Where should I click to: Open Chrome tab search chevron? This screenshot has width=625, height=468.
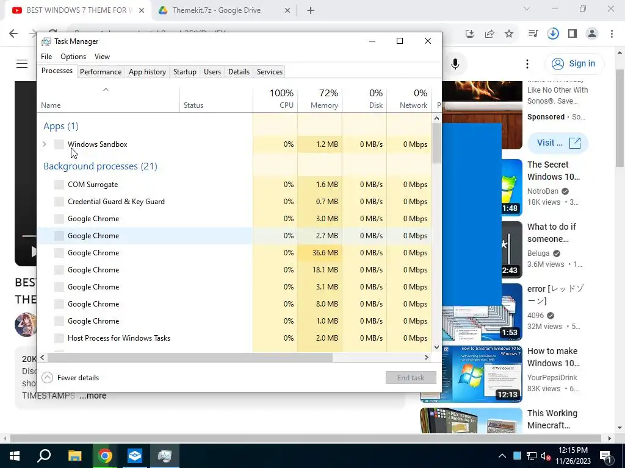tap(527, 9)
